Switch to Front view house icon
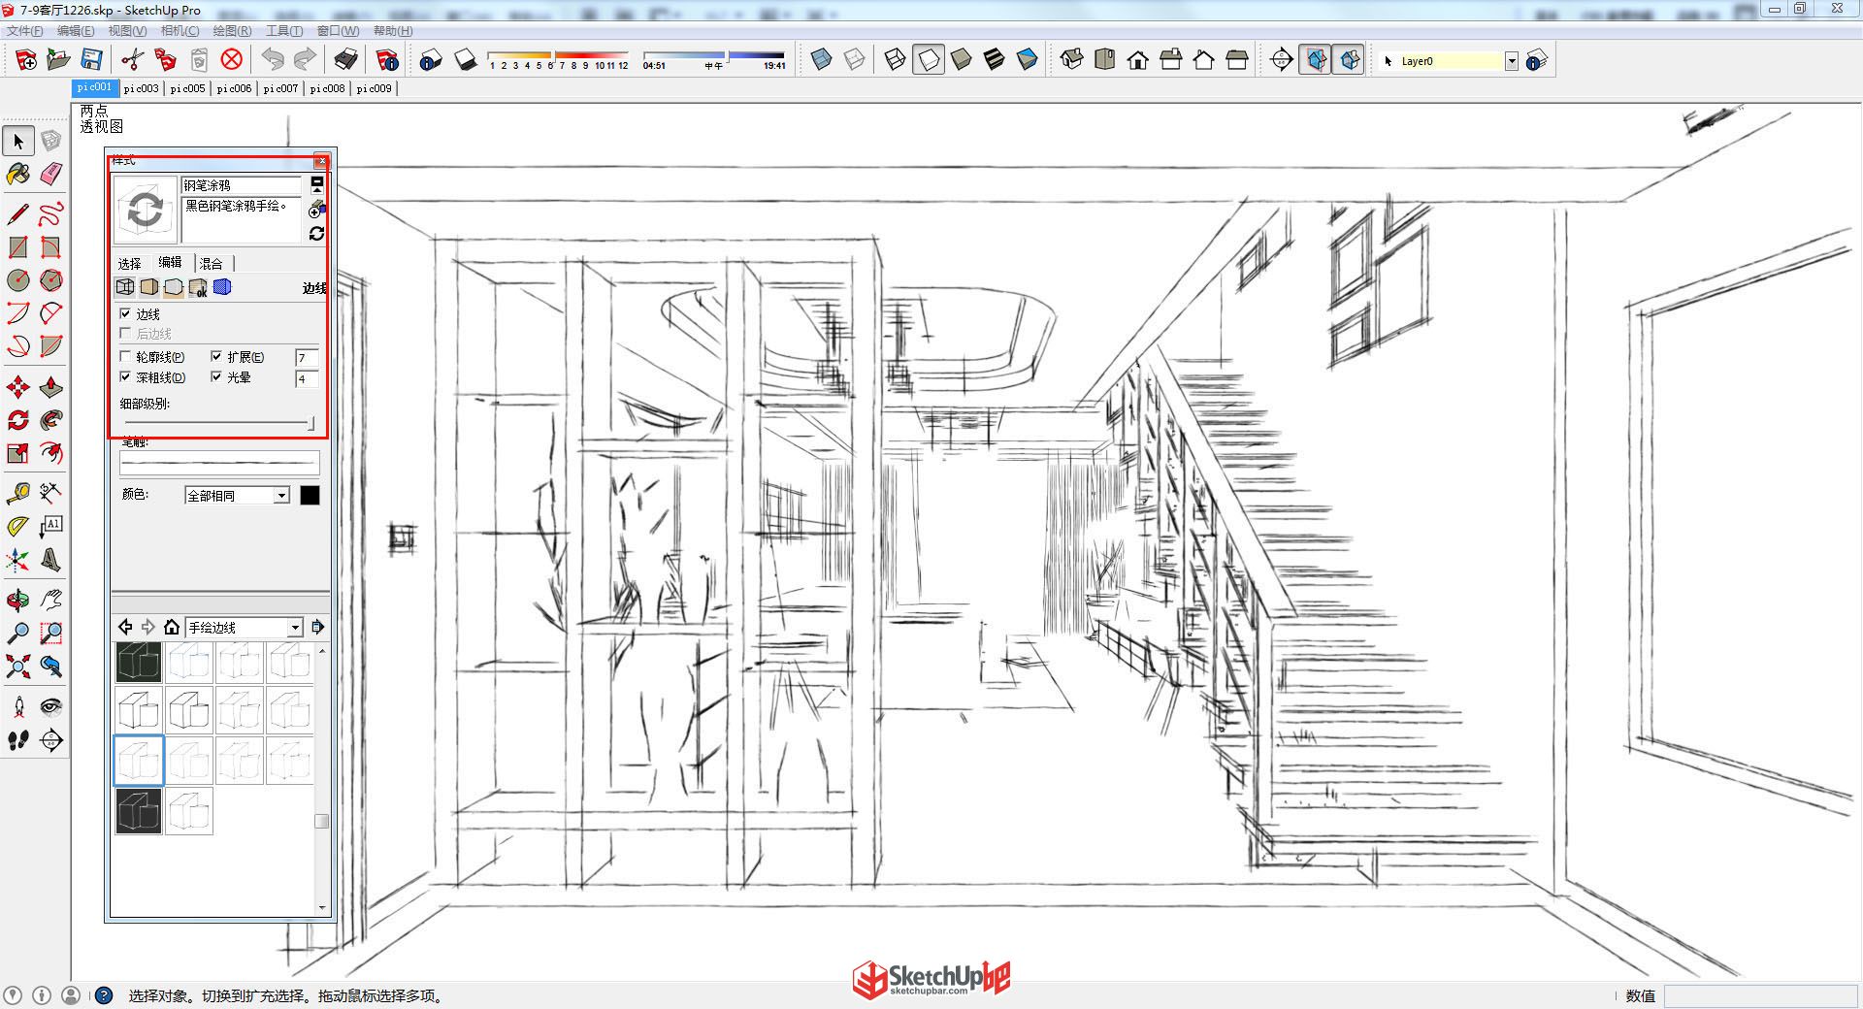 (1137, 60)
